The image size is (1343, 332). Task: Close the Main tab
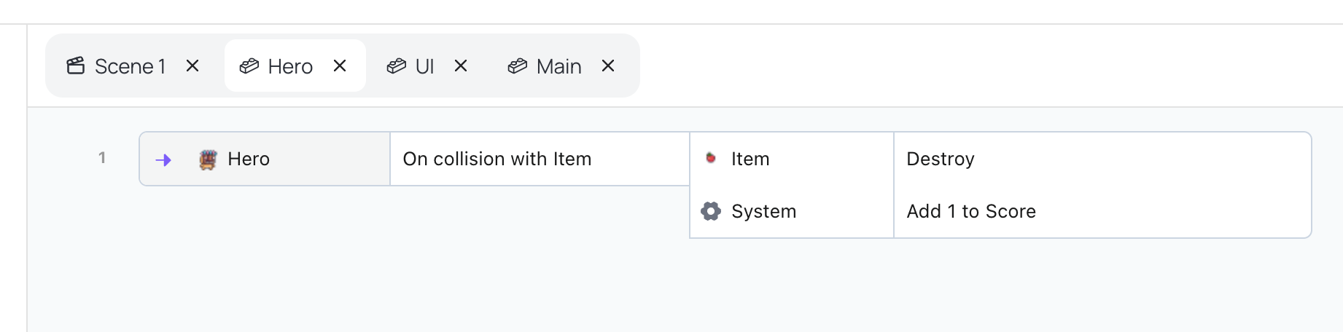608,66
